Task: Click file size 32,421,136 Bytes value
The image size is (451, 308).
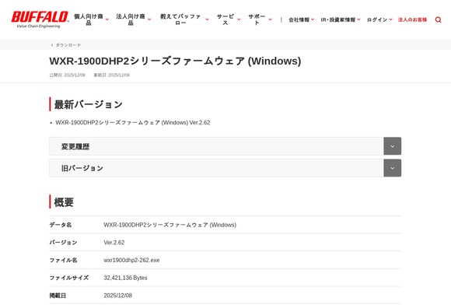Action: click(x=125, y=278)
